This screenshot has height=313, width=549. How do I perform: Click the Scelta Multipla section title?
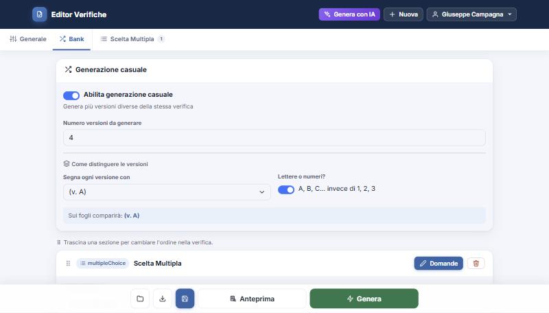coord(158,264)
